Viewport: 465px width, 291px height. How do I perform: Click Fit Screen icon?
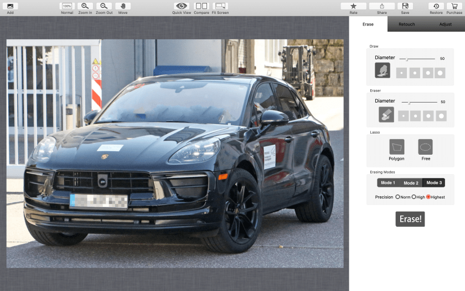pyautogui.click(x=220, y=6)
